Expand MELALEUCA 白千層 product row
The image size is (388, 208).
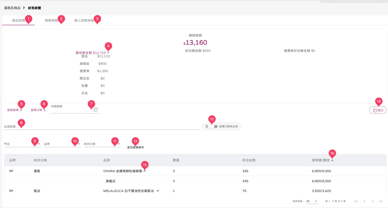tap(158, 191)
